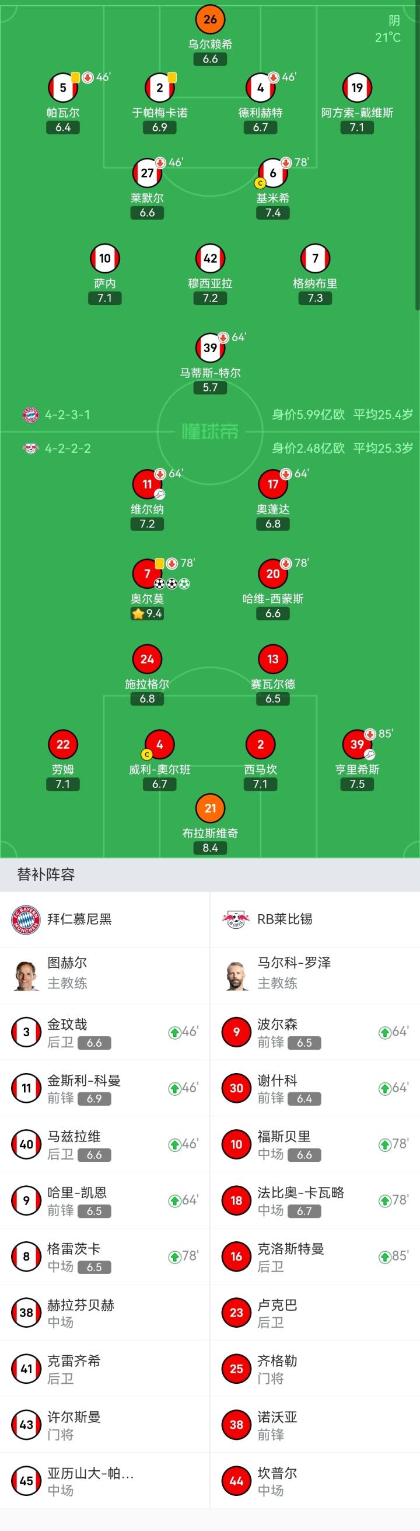Tap 马蒂斯-特尔 substitution arrow at 64'

coord(223,338)
